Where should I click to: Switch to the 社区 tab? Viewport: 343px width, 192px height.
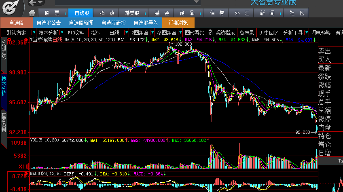pyautogui.click(x=297, y=13)
